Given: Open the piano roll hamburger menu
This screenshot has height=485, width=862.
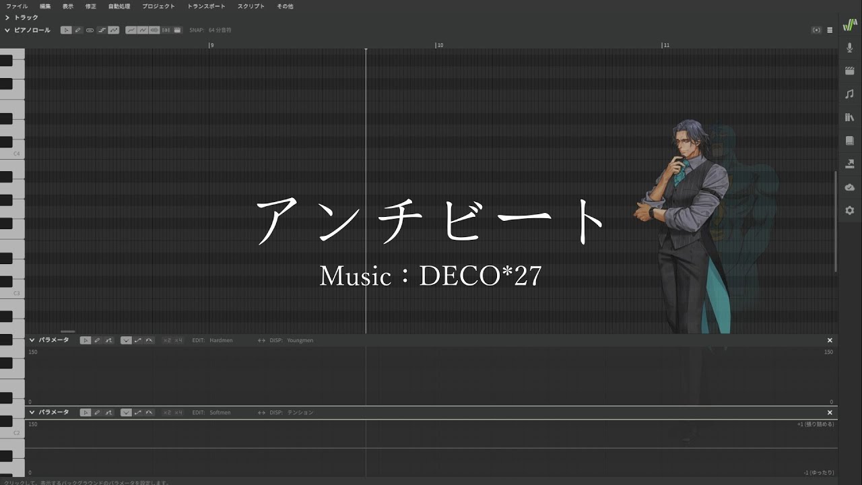Looking at the screenshot, I should [830, 30].
